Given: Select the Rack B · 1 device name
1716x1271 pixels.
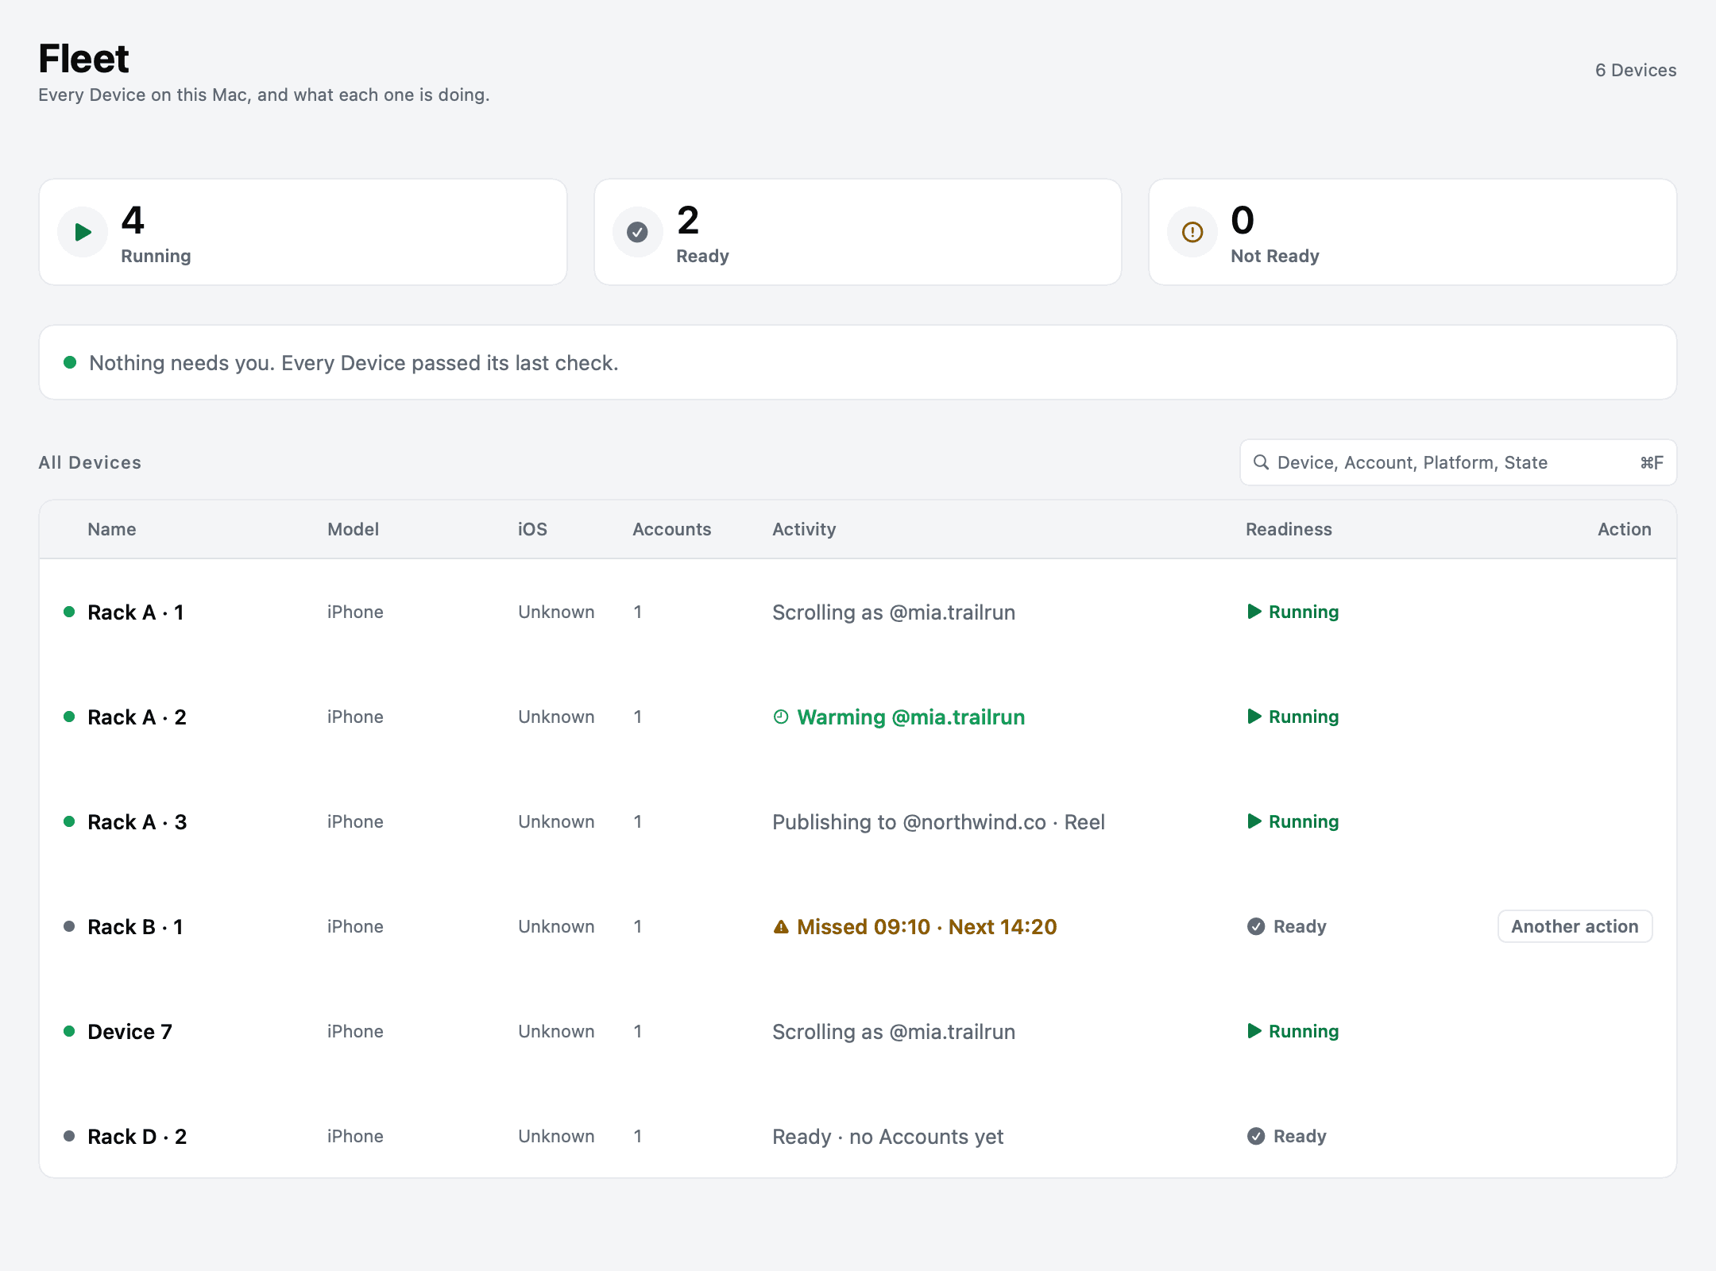Looking at the screenshot, I should point(136,926).
